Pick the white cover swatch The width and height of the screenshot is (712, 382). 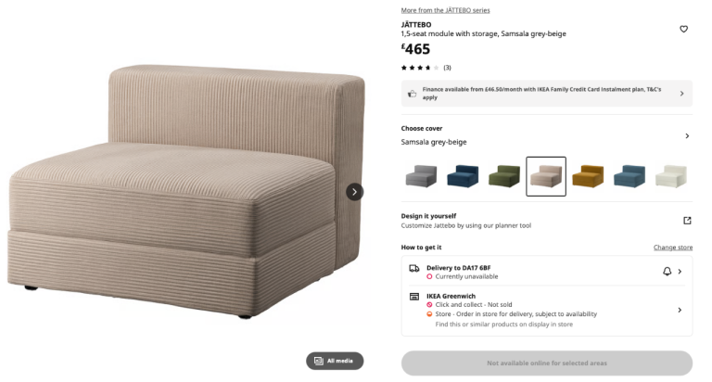tap(671, 176)
